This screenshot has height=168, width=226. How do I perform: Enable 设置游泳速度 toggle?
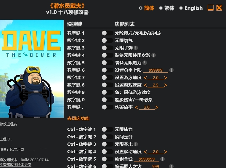tap(108, 78)
